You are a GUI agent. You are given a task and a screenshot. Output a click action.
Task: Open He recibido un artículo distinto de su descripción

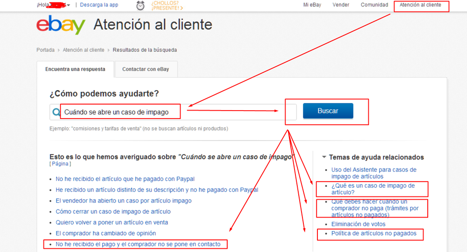tap(157, 190)
